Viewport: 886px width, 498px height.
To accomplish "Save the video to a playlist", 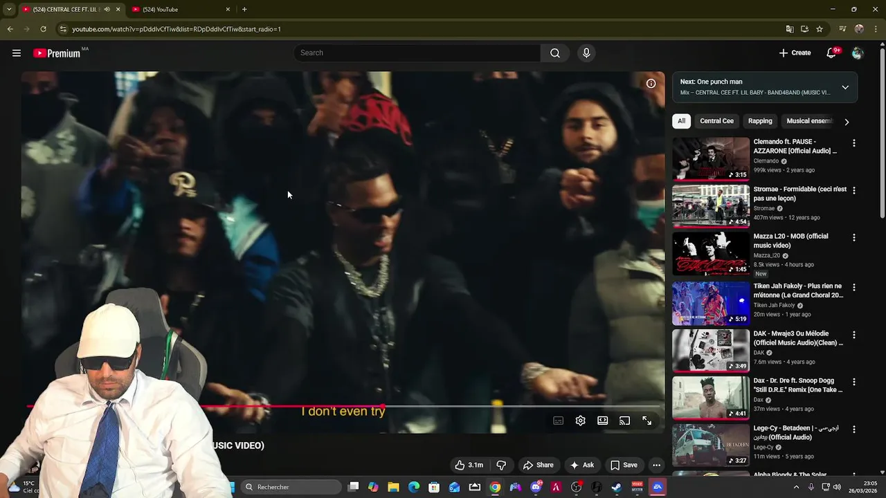I will (624, 465).
